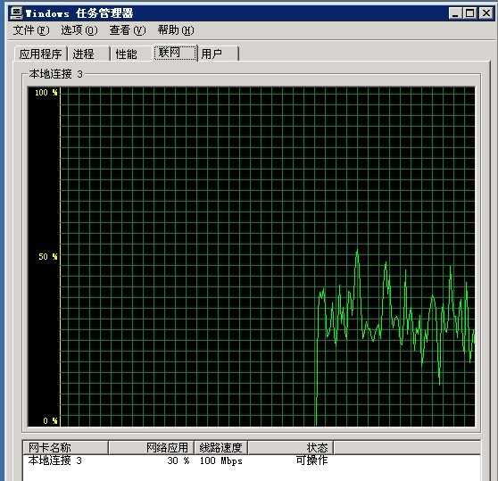The height and width of the screenshot is (481, 498).
Task: Open the 文件(F) menu
Action: tap(31, 30)
